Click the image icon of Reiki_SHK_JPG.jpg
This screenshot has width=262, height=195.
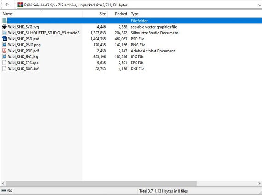(x=5, y=57)
